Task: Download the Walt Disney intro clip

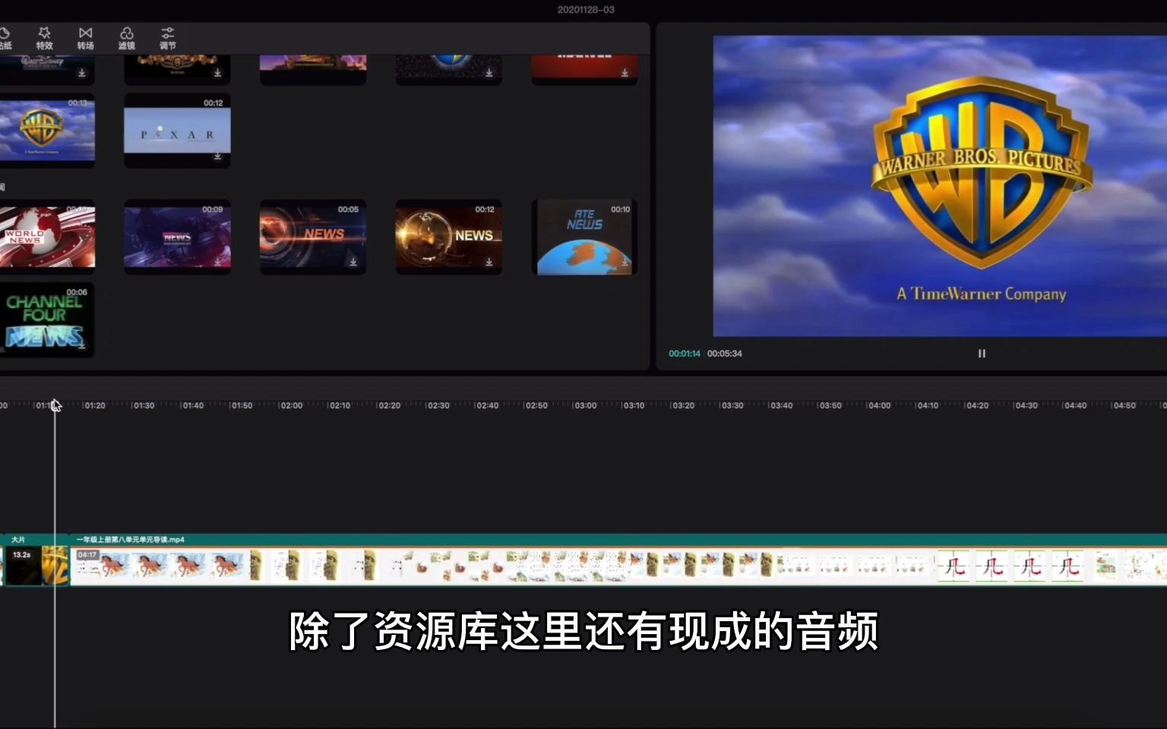Action: click(82, 73)
